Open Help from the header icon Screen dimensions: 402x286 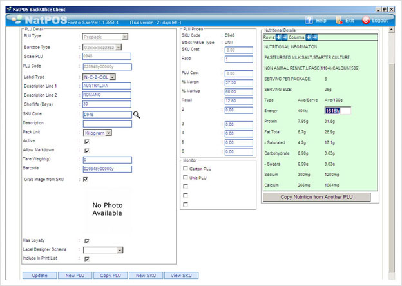[x=309, y=20]
